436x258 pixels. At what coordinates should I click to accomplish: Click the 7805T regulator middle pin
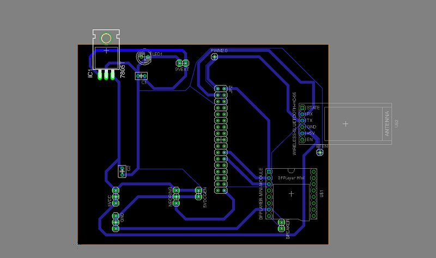tap(106, 75)
